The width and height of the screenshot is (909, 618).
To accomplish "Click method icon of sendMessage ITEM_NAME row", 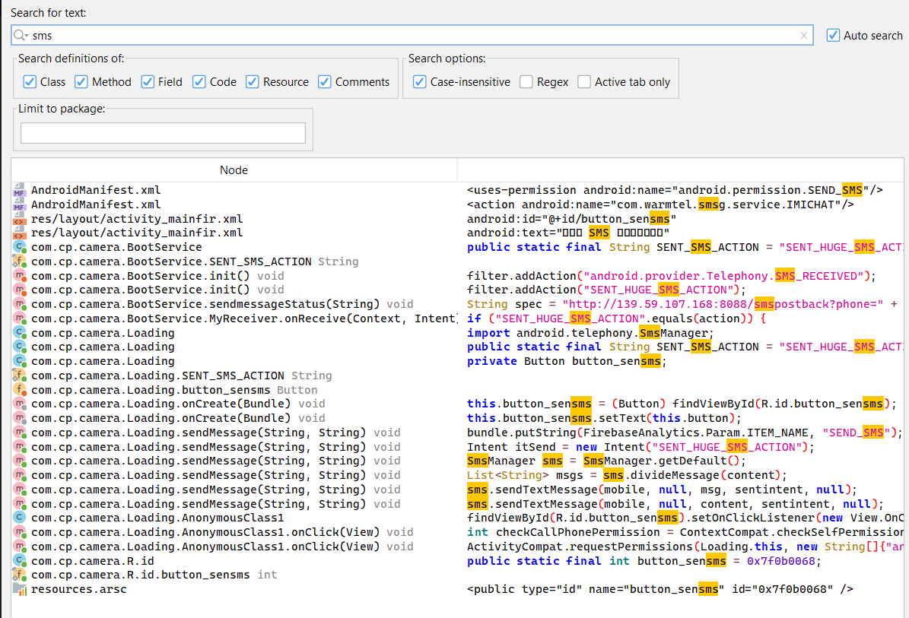I will point(20,433).
